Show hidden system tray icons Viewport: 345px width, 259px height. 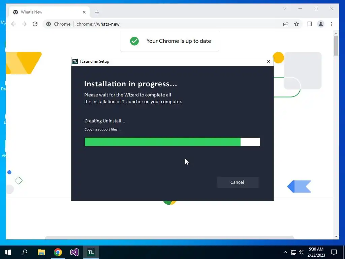click(x=285, y=252)
